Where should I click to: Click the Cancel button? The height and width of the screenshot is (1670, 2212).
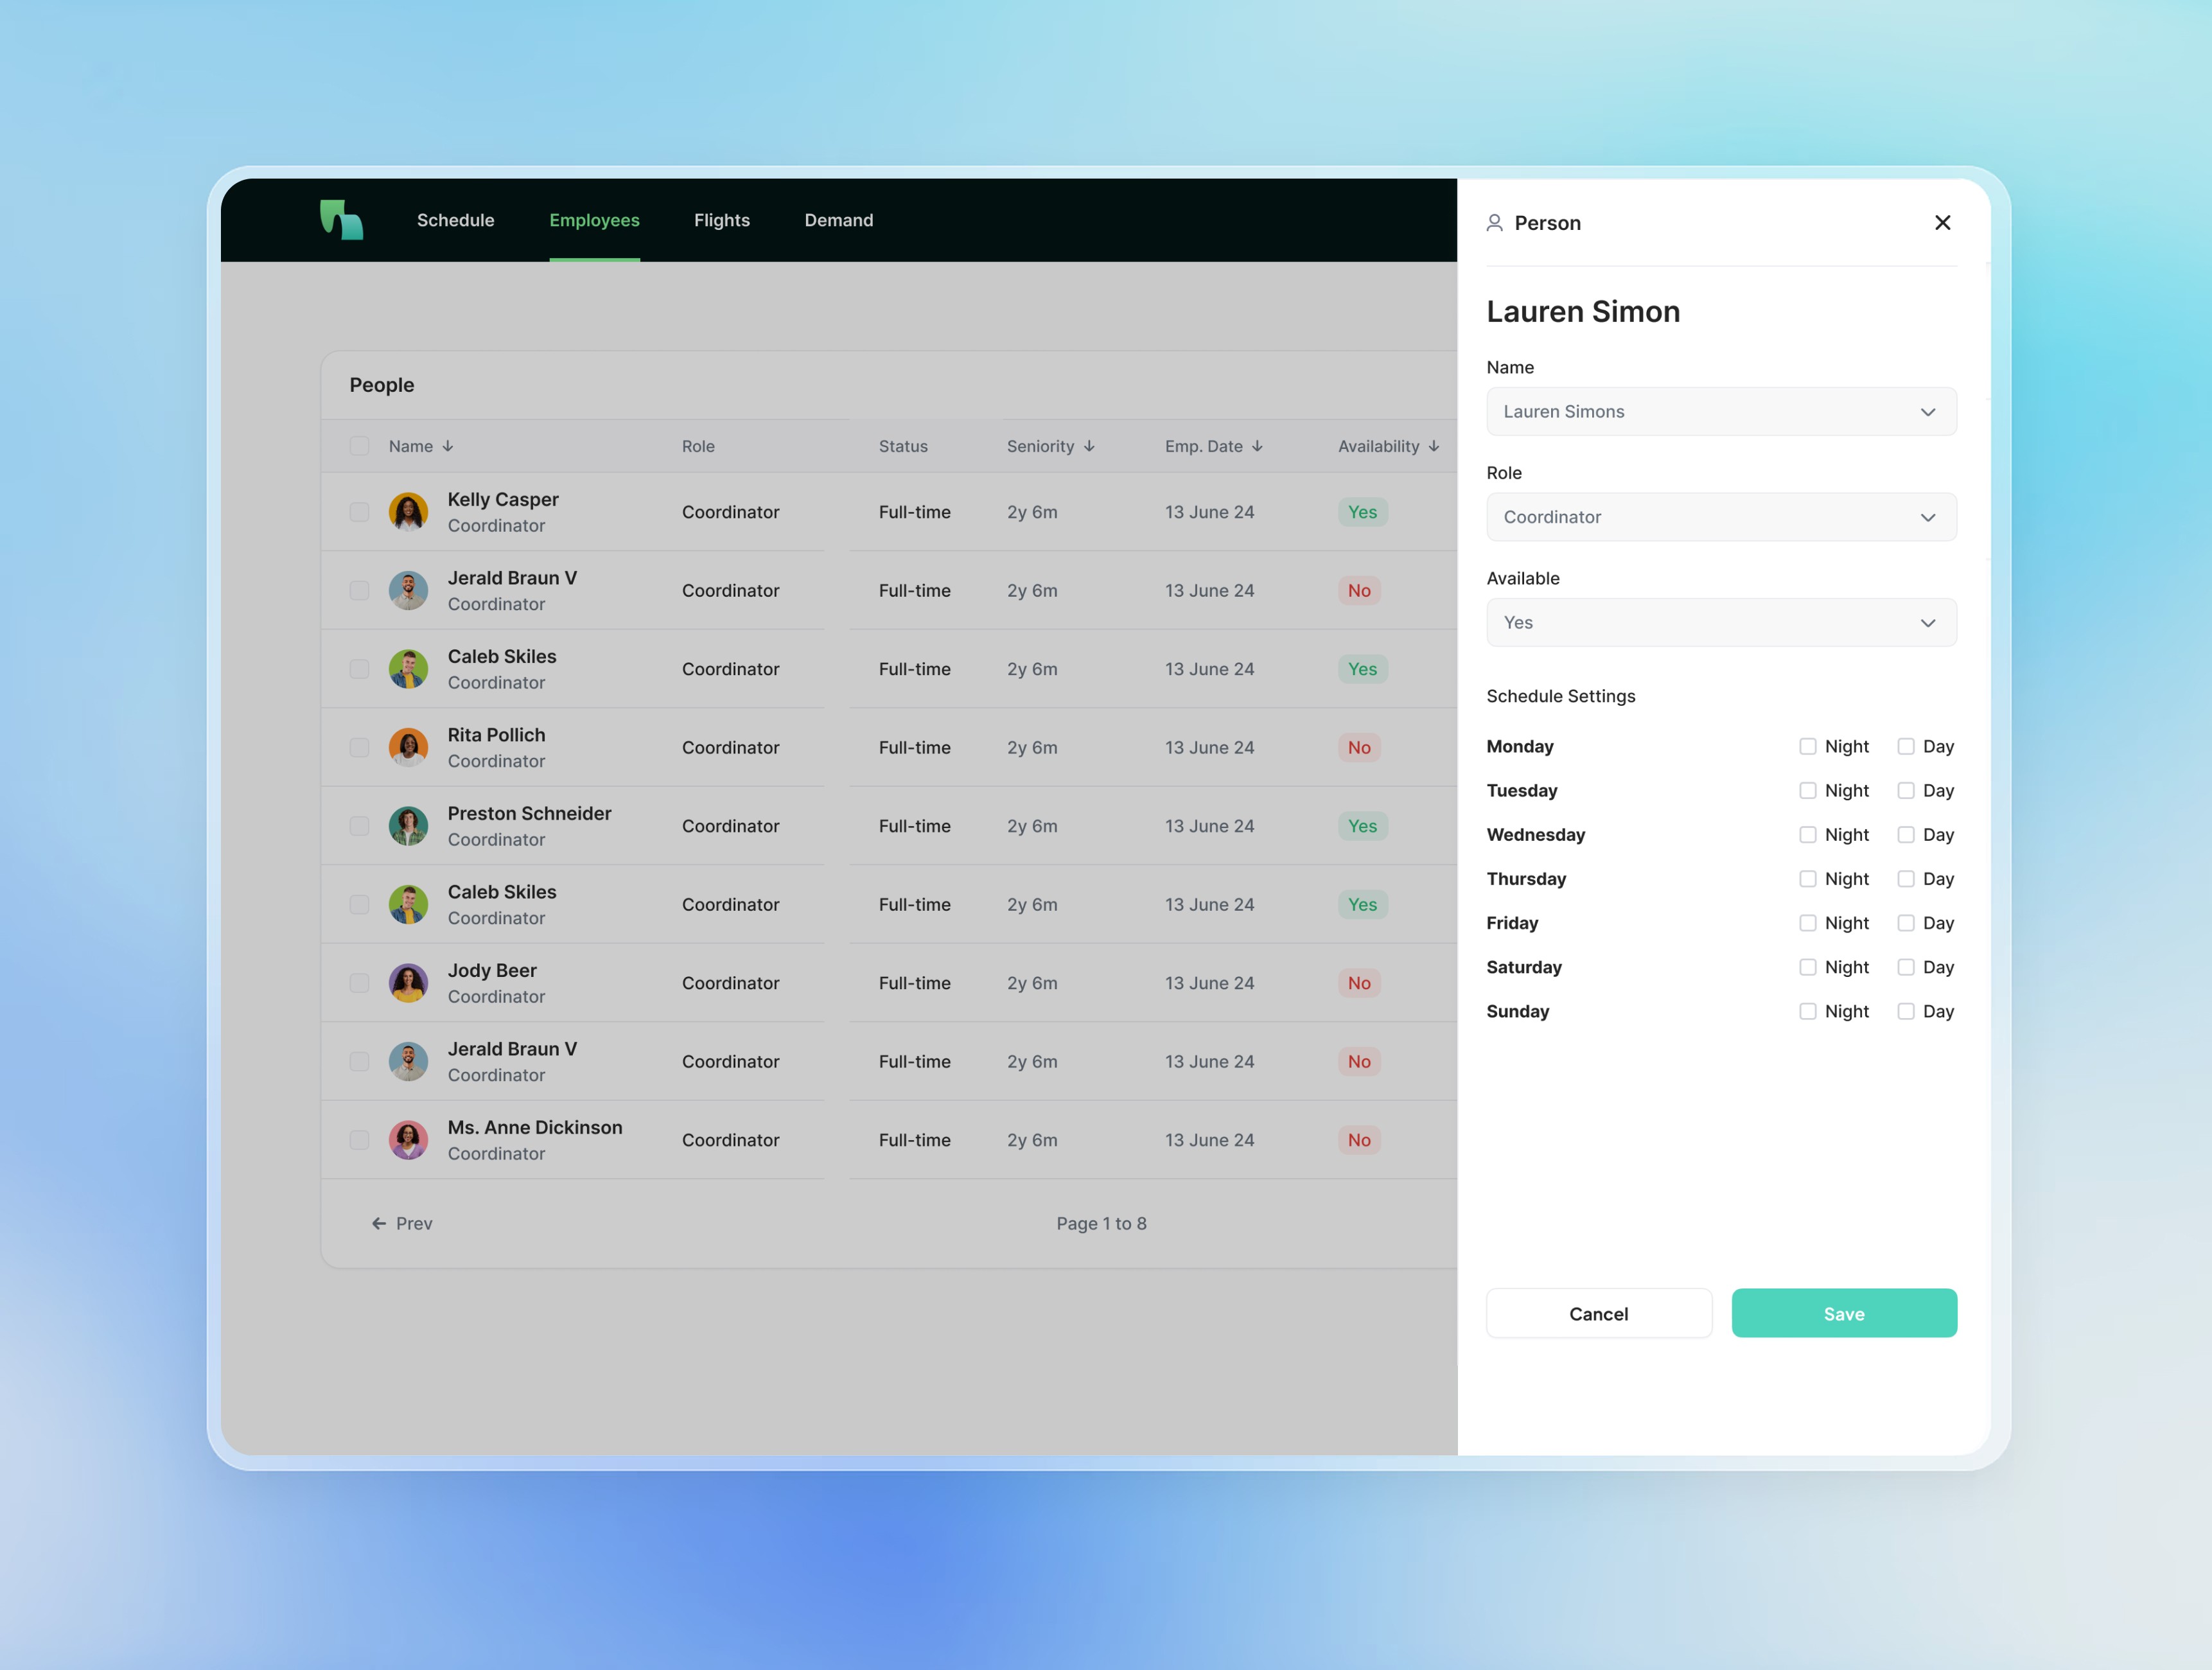pos(1598,1314)
